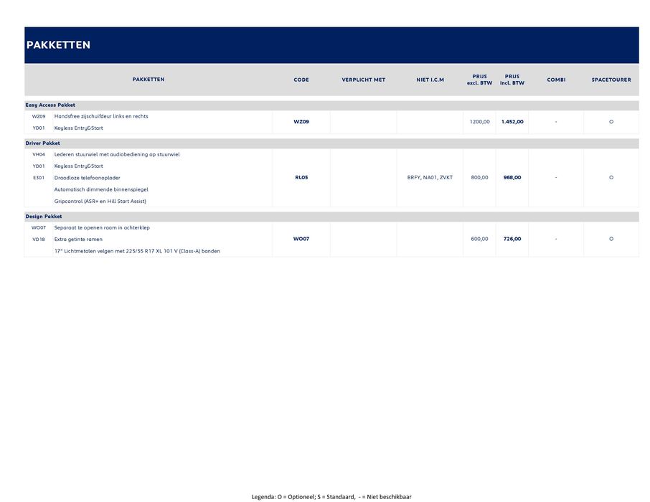The width and height of the screenshot is (650, 502).
Task: Click the PAKKETTEN page title banner
Action: point(58,45)
